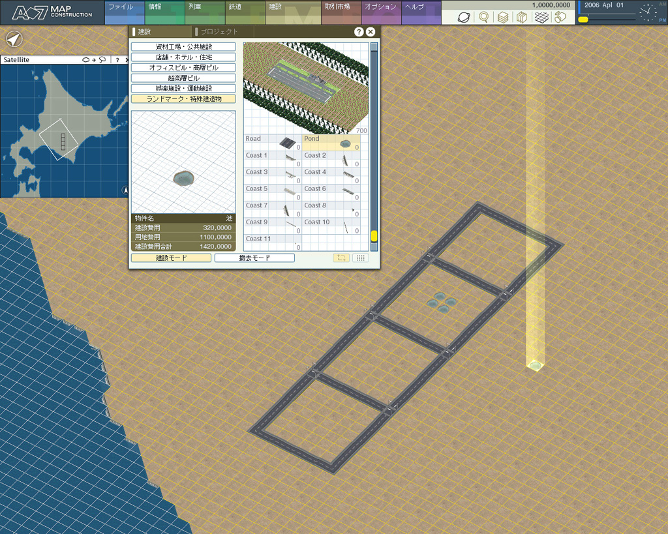This screenshot has width=668, height=534.
Task: Choose 娯楽施設・運動施設 category
Action: pyautogui.click(x=183, y=89)
